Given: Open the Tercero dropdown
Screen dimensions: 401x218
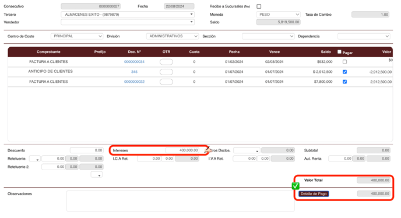Looking at the screenshot, I should pyautogui.click(x=128, y=15).
